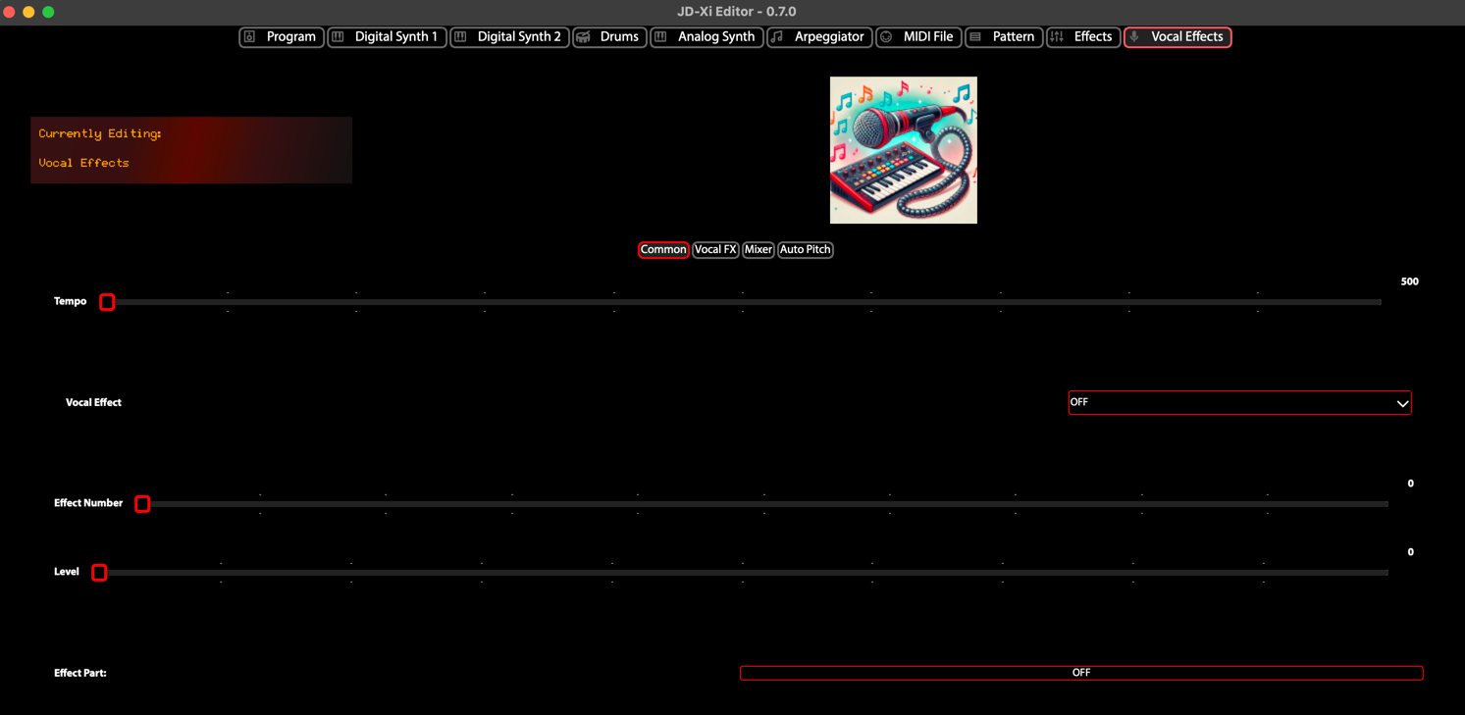Open the Mixer tab
This screenshot has width=1465, height=715.
coord(758,250)
